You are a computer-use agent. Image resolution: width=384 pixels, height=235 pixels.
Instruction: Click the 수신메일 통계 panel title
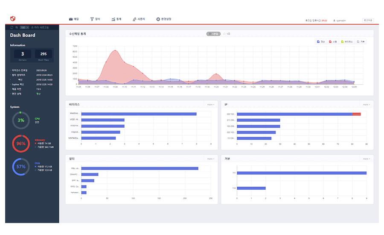coord(77,34)
